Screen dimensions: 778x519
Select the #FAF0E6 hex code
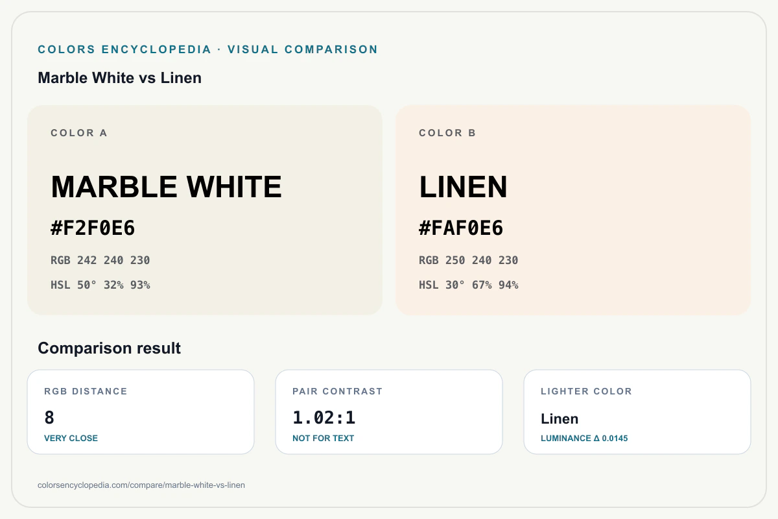point(461,228)
